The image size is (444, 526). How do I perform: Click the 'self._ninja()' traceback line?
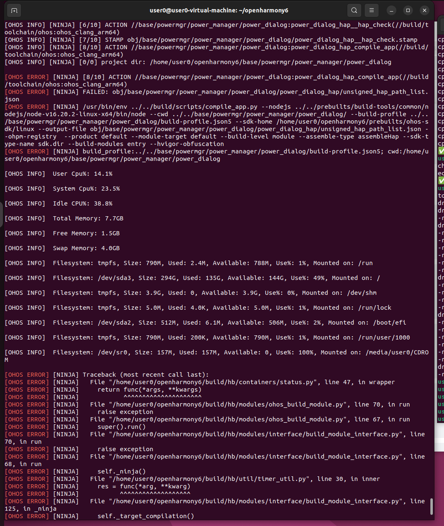(75, 471)
